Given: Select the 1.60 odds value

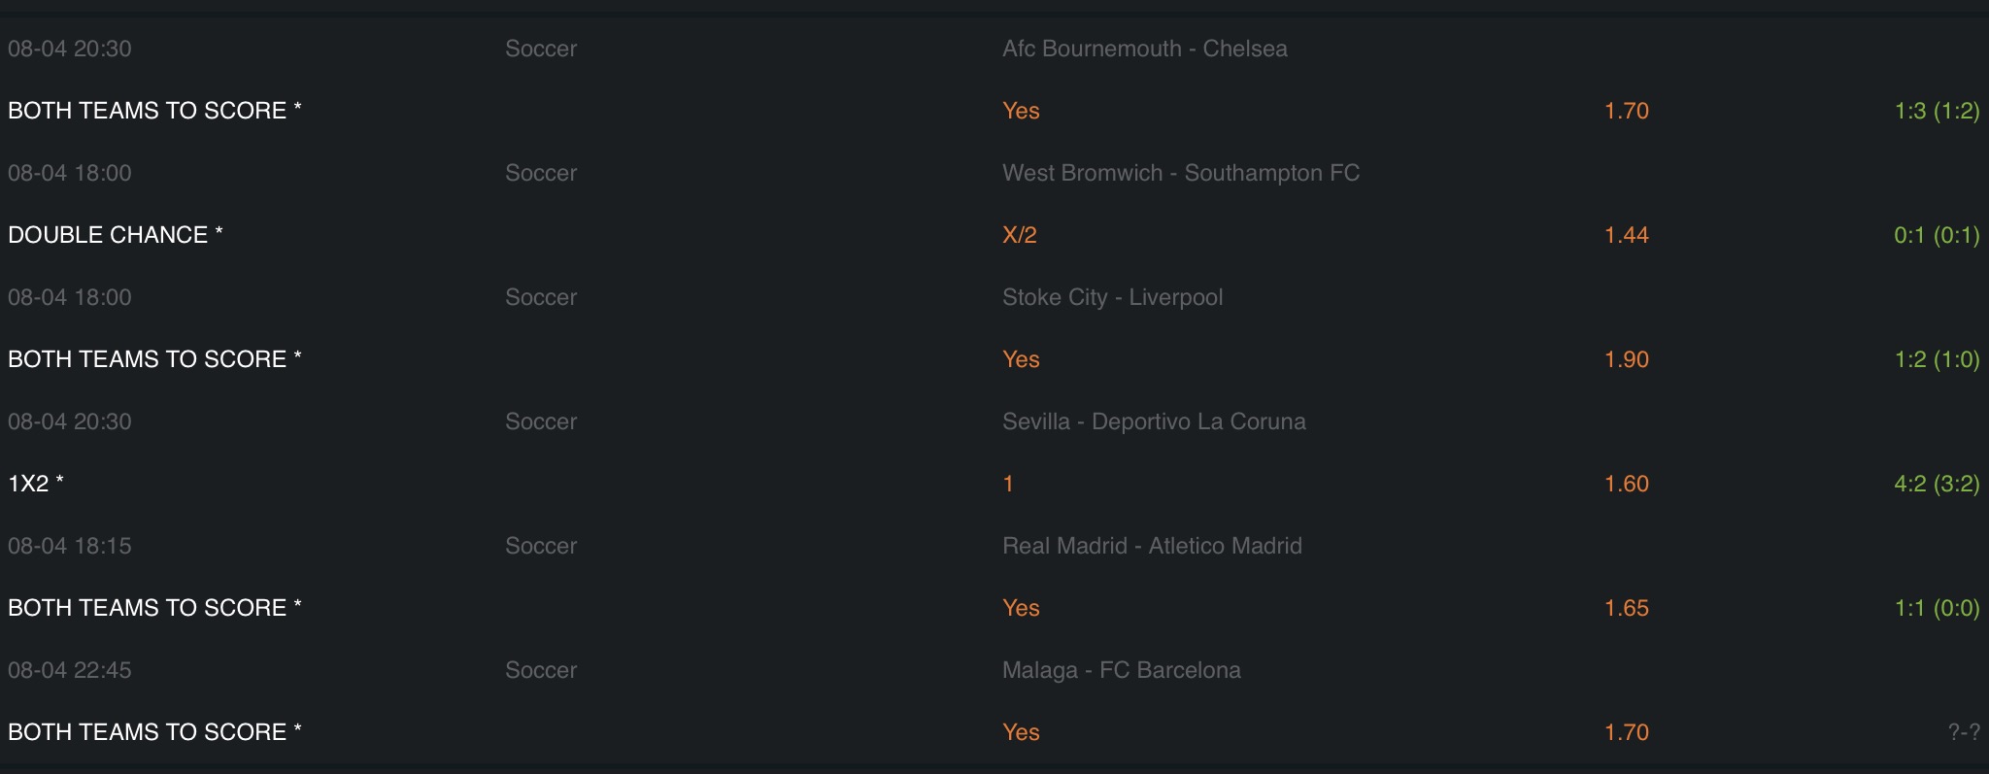Looking at the screenshot, I should pos(1626,484).
